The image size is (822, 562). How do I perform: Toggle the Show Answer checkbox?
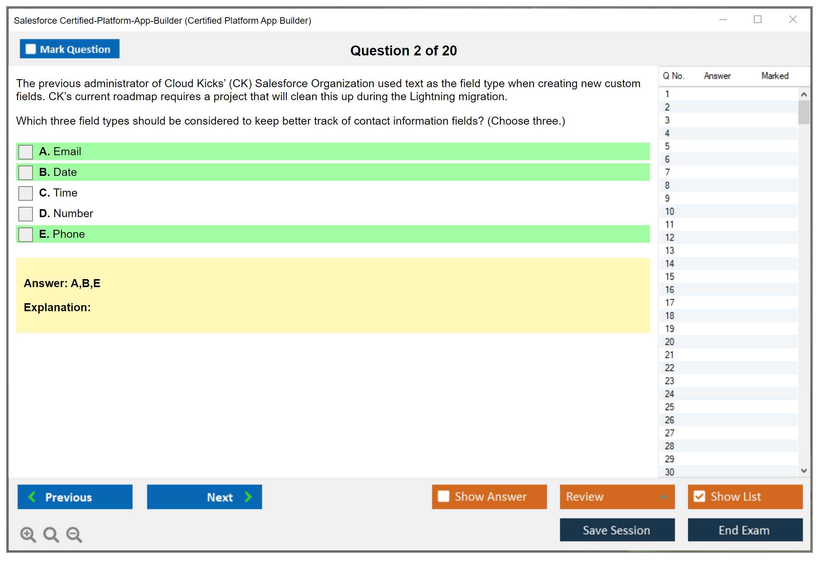point(443,496)
